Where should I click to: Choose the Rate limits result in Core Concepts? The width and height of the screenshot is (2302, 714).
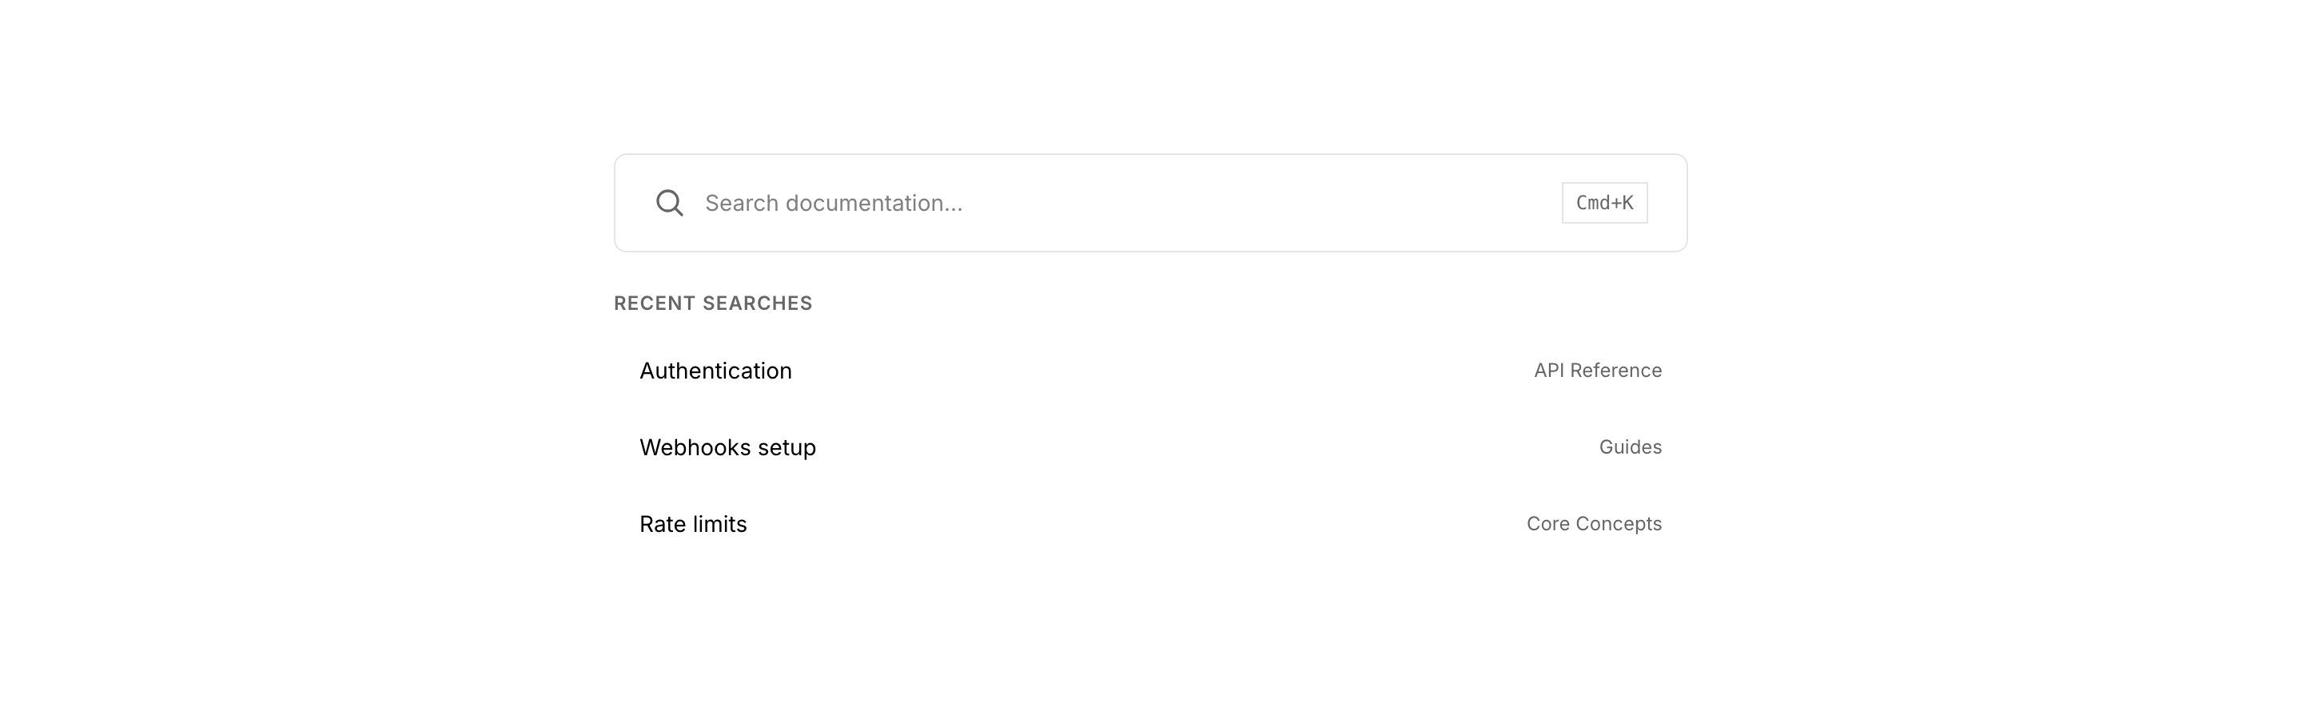[1149, 525]
